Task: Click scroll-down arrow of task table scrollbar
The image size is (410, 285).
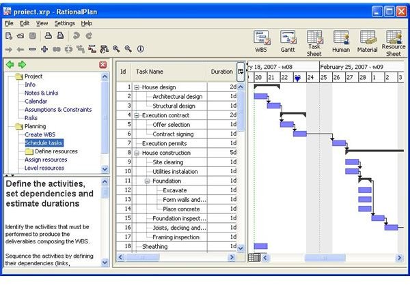Action: point(241,248)
